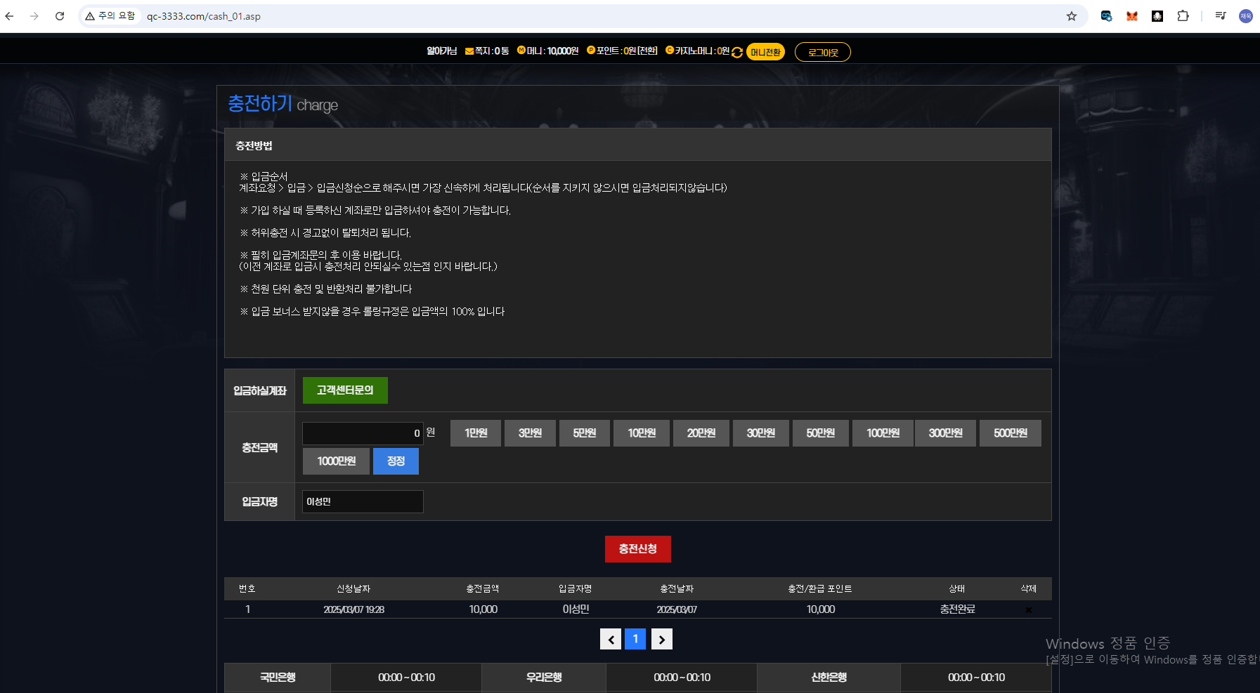
Task: Click the green 고객센터문의 button
Action: pyautogui.click(x=345, y=390)
